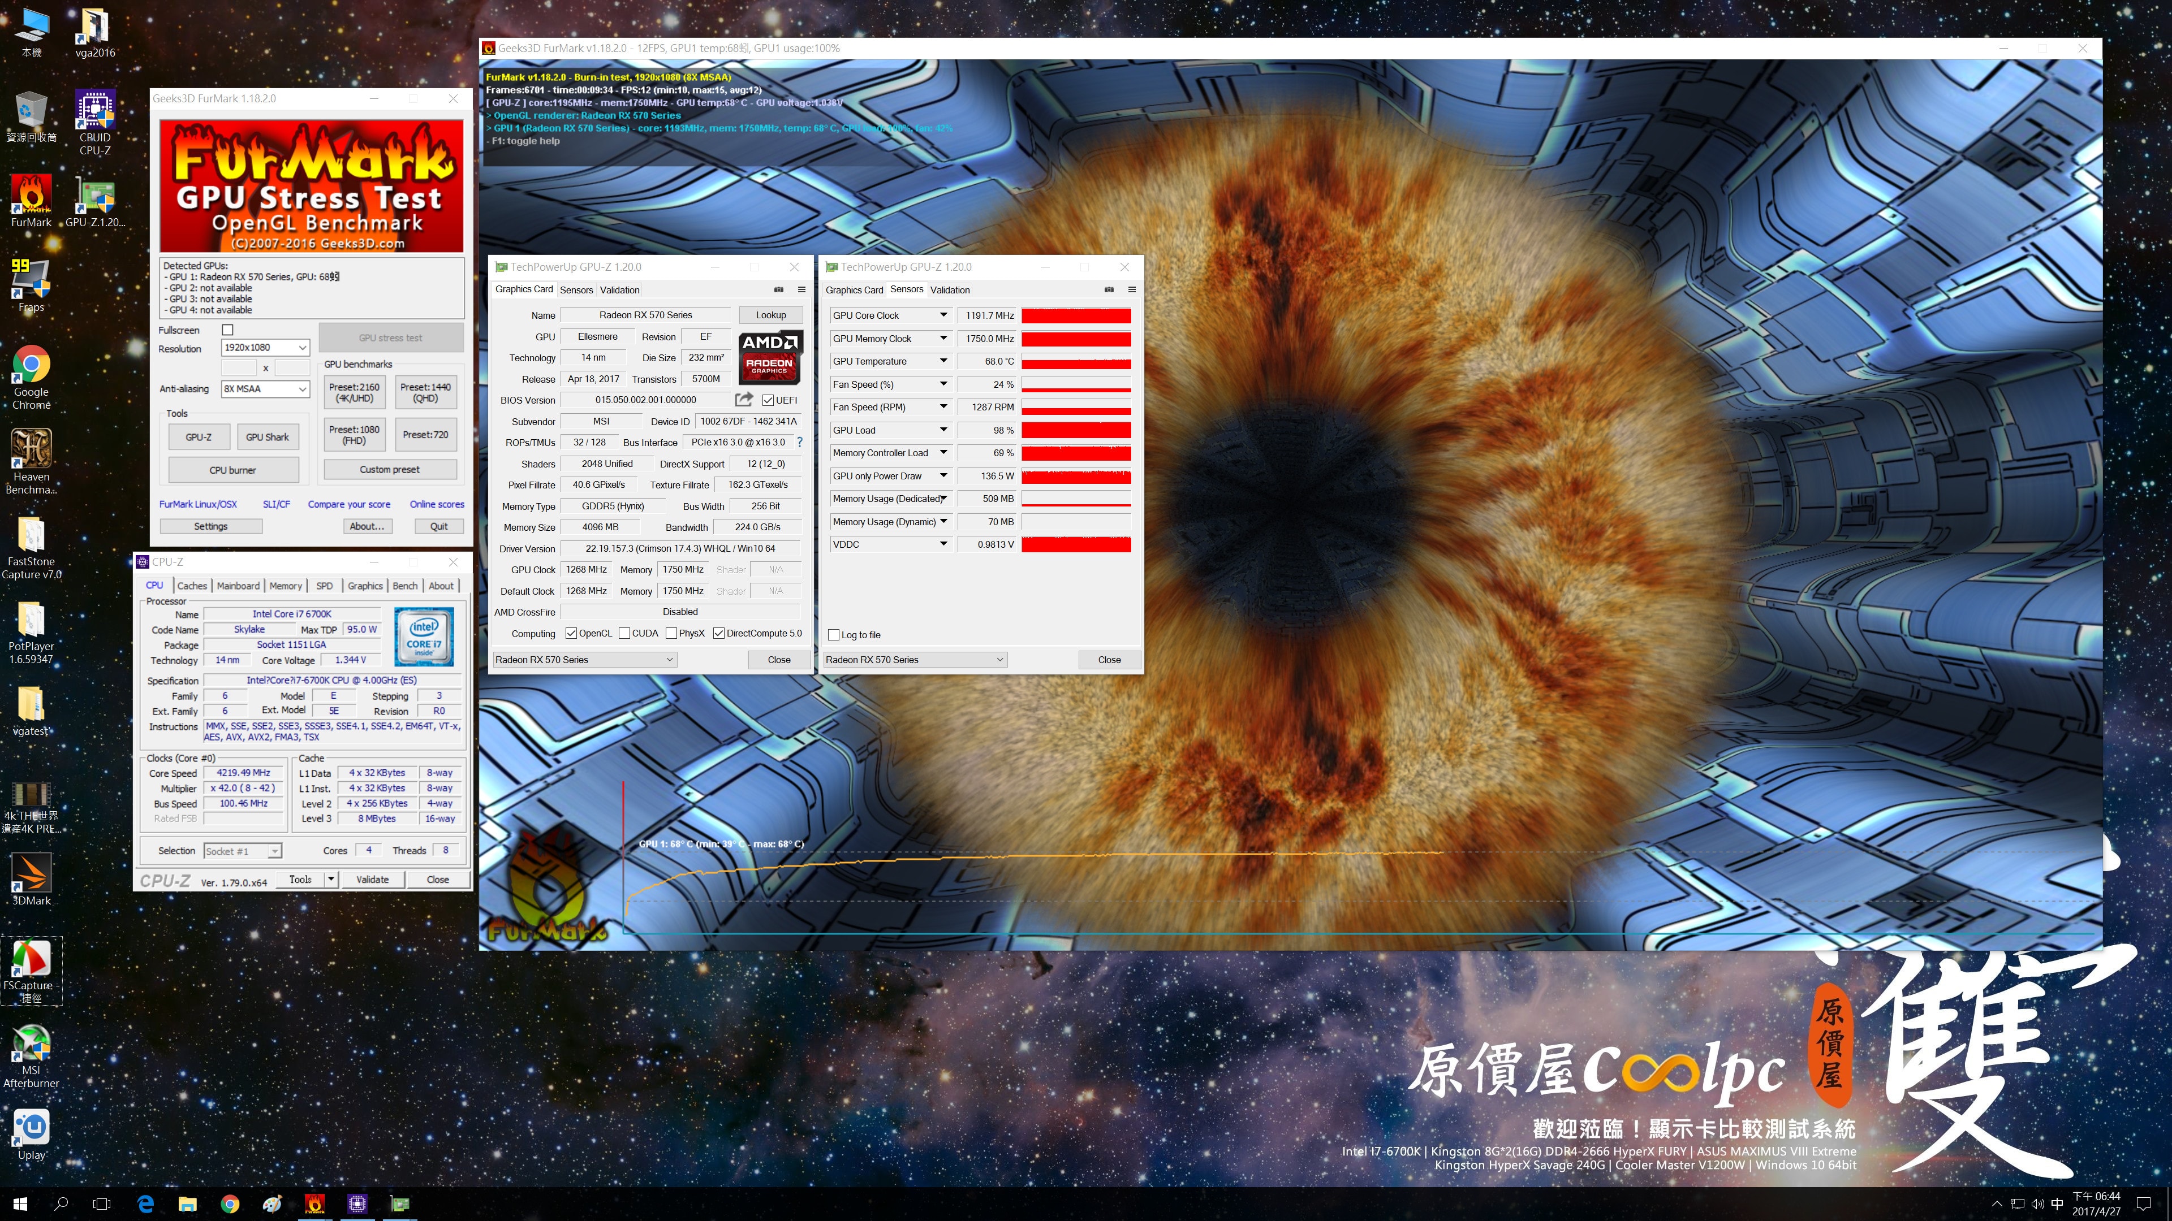Click the GPU Shark tool button
Viewport: 2172px width, 1221px height.
tap(268, 436)
